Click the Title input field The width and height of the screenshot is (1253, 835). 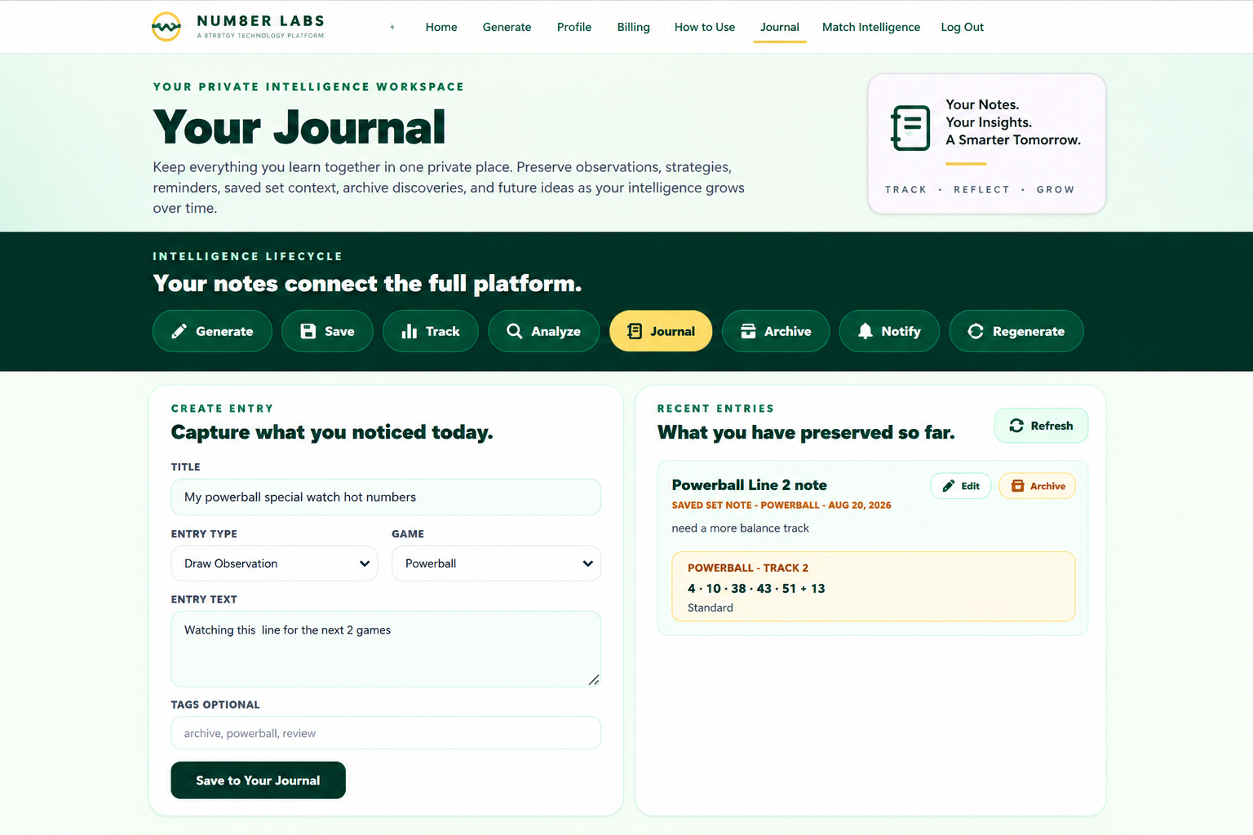pos(386,497)
